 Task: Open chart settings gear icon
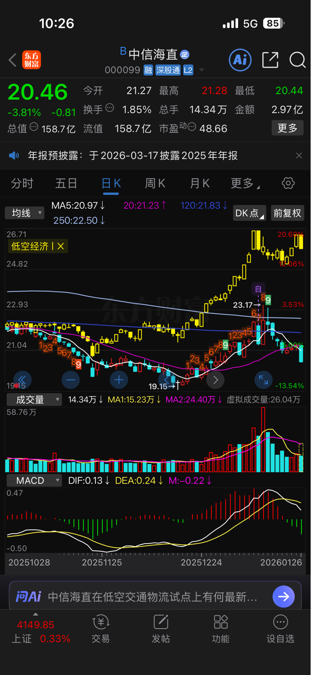click(288, 183)
